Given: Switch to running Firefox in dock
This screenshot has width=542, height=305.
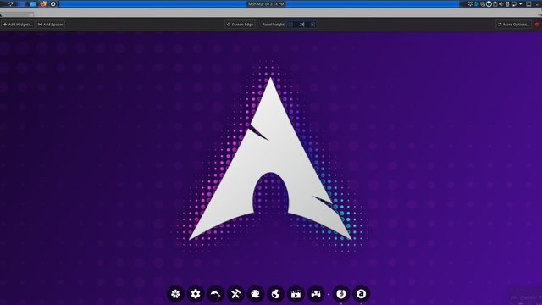Looking at the screenshot, I should [341, 294].
